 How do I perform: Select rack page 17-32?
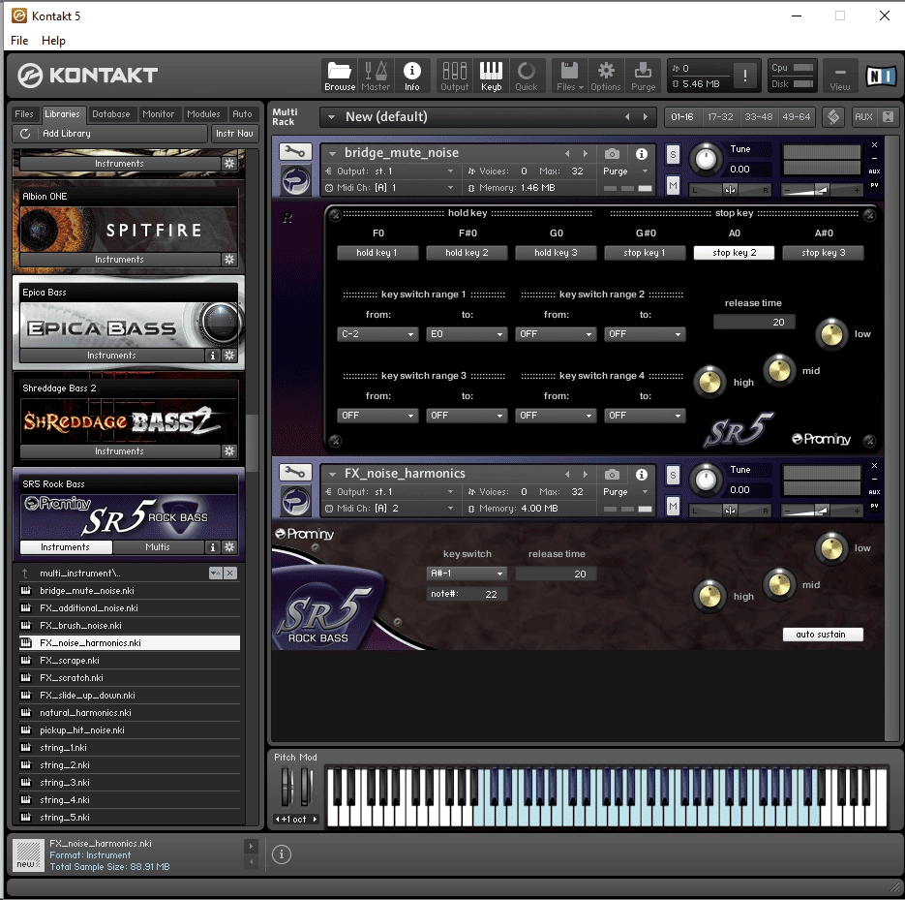coord(720,116)
